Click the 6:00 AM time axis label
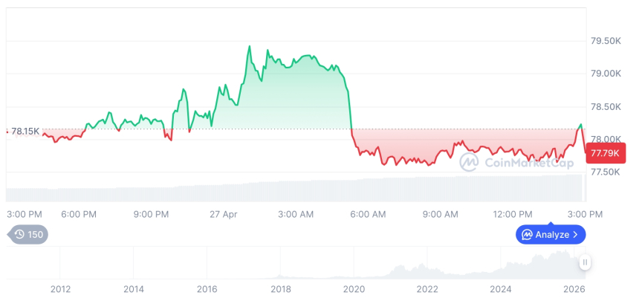Viewport: 639px width, 298px height. click(x=368, y=214)
